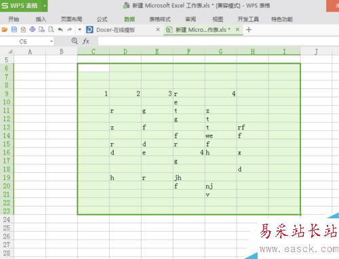Select row 5 header
Image resolution: width=339 pixels, height=259 pixels.
click(7, 60)
